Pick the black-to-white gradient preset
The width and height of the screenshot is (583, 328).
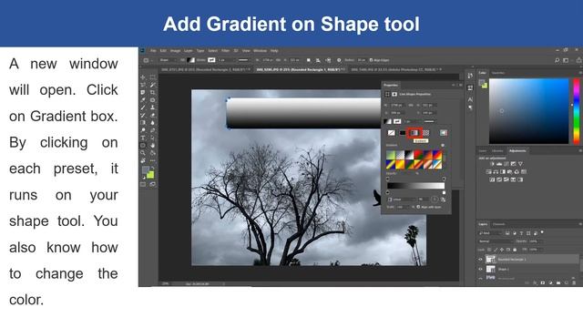409,155
